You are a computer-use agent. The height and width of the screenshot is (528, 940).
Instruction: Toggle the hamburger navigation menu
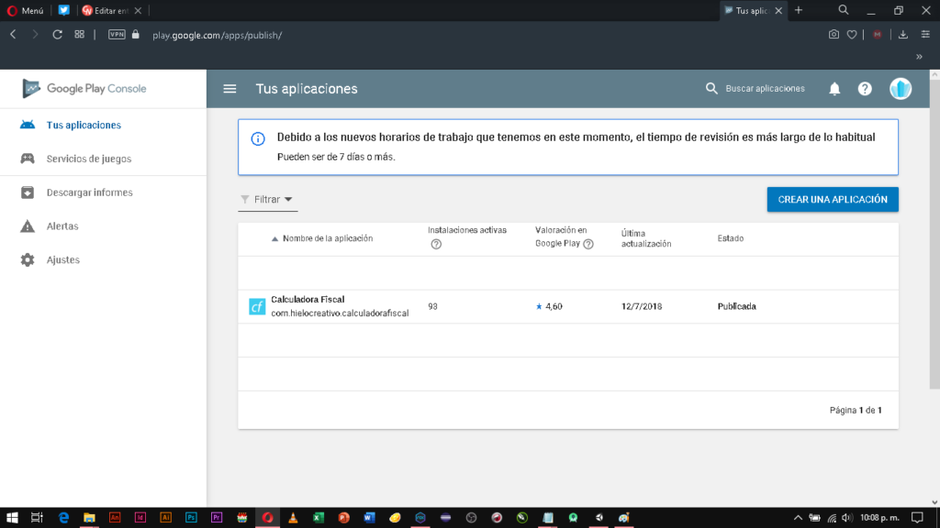229,89
